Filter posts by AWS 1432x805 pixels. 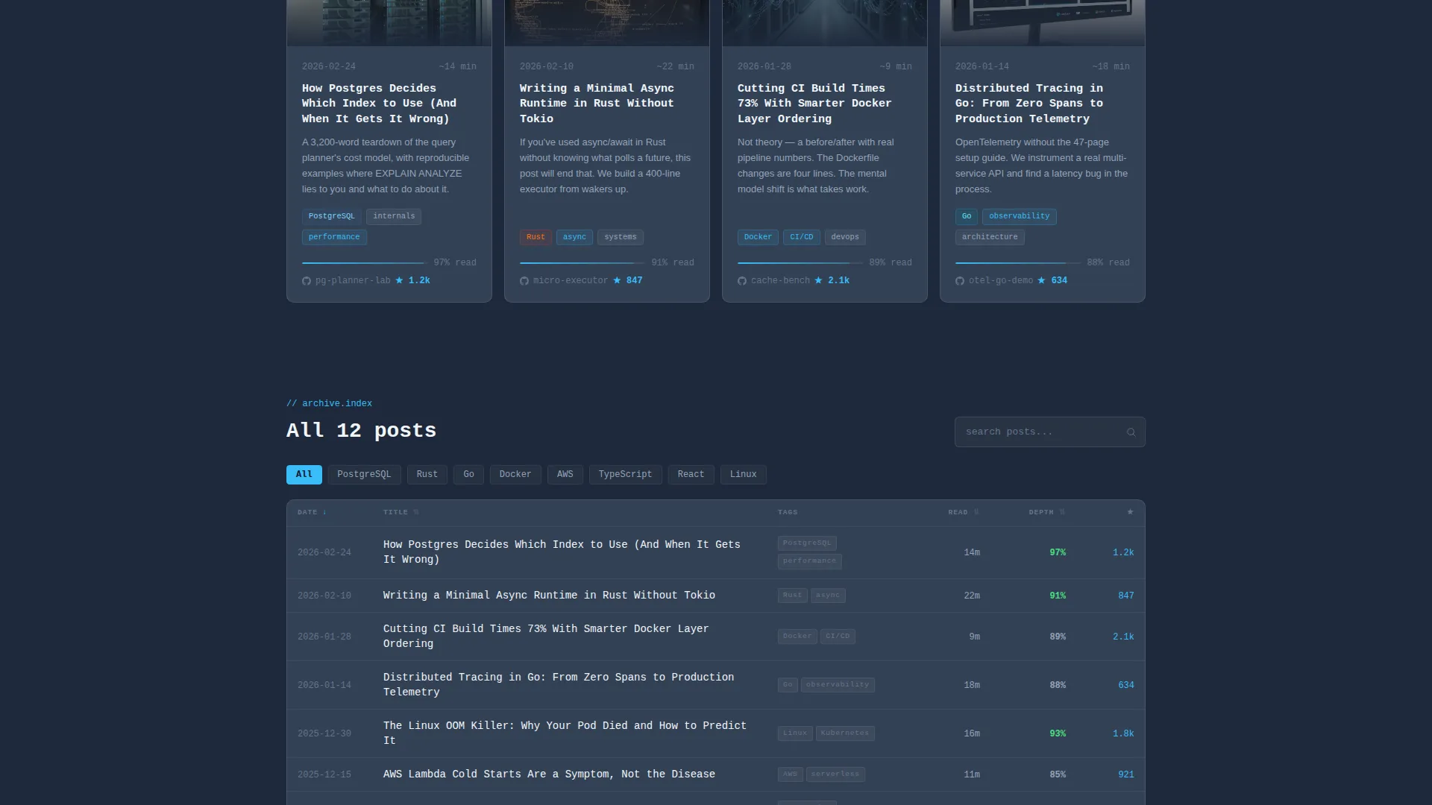[565, 475]
